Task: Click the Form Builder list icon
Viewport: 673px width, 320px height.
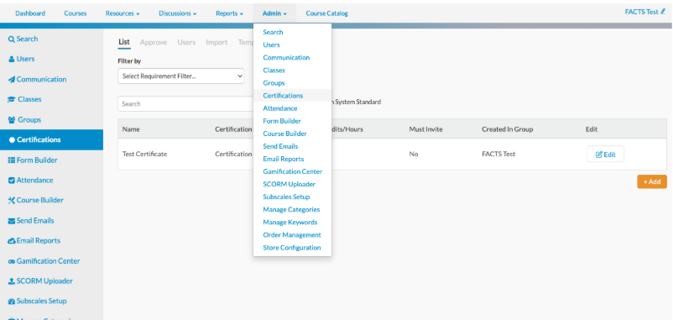Action: (12, 160)
